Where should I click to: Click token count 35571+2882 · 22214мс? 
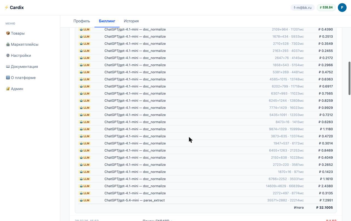click(285, 200)
